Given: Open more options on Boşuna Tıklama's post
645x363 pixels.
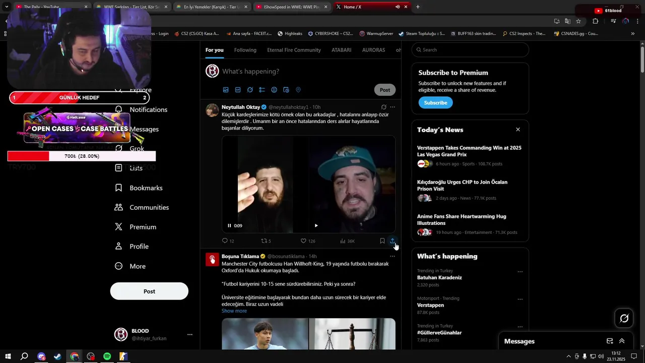Looking at the screenshot, I should coord(393,256).
